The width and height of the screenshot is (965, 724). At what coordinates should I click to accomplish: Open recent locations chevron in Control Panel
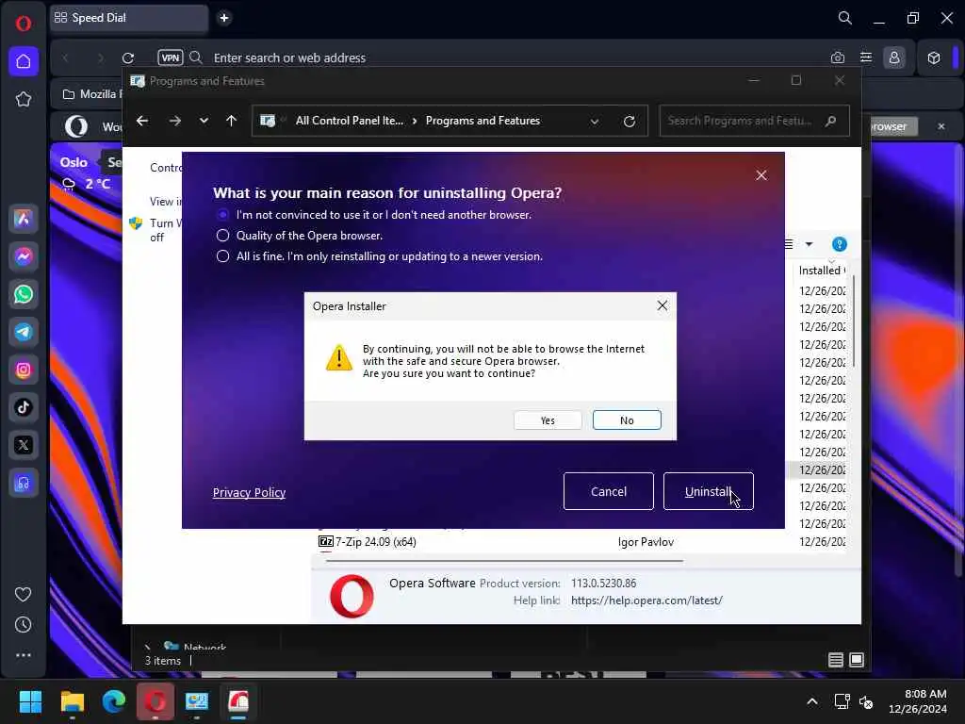pos(204,121)
